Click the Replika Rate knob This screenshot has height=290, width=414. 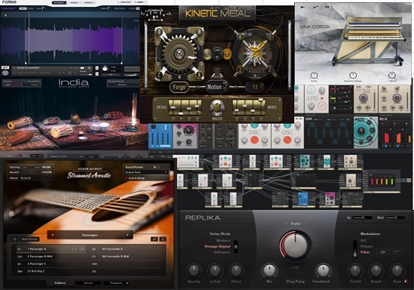point(396,270)
